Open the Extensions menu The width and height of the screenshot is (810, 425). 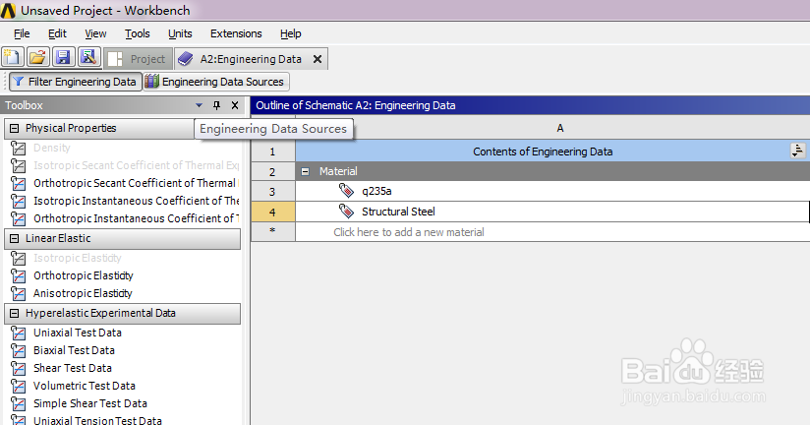point(236,33)
